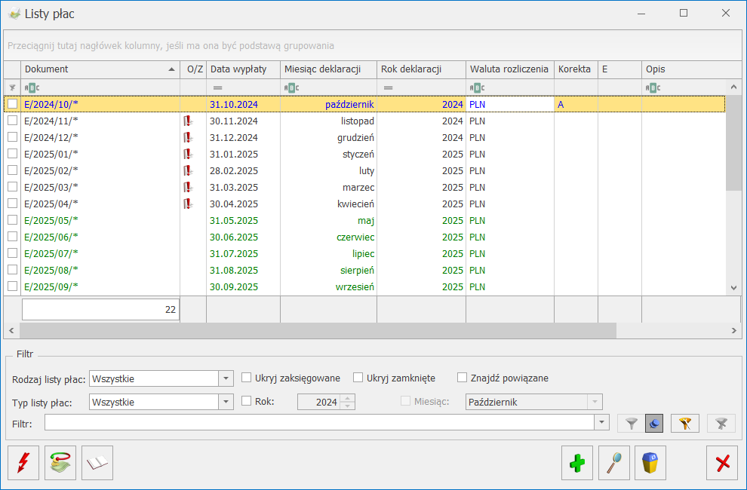Tick the checkbox for row E/2025/05/*
Screen dimensions: 747x490
[x=12, y=220]
